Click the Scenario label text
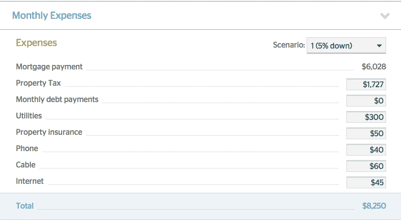The width and height of the screenshot is (401, 220). pos(289,45)
